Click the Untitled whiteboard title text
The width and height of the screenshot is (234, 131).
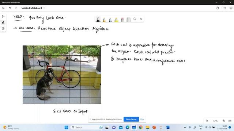click(32, 8)
